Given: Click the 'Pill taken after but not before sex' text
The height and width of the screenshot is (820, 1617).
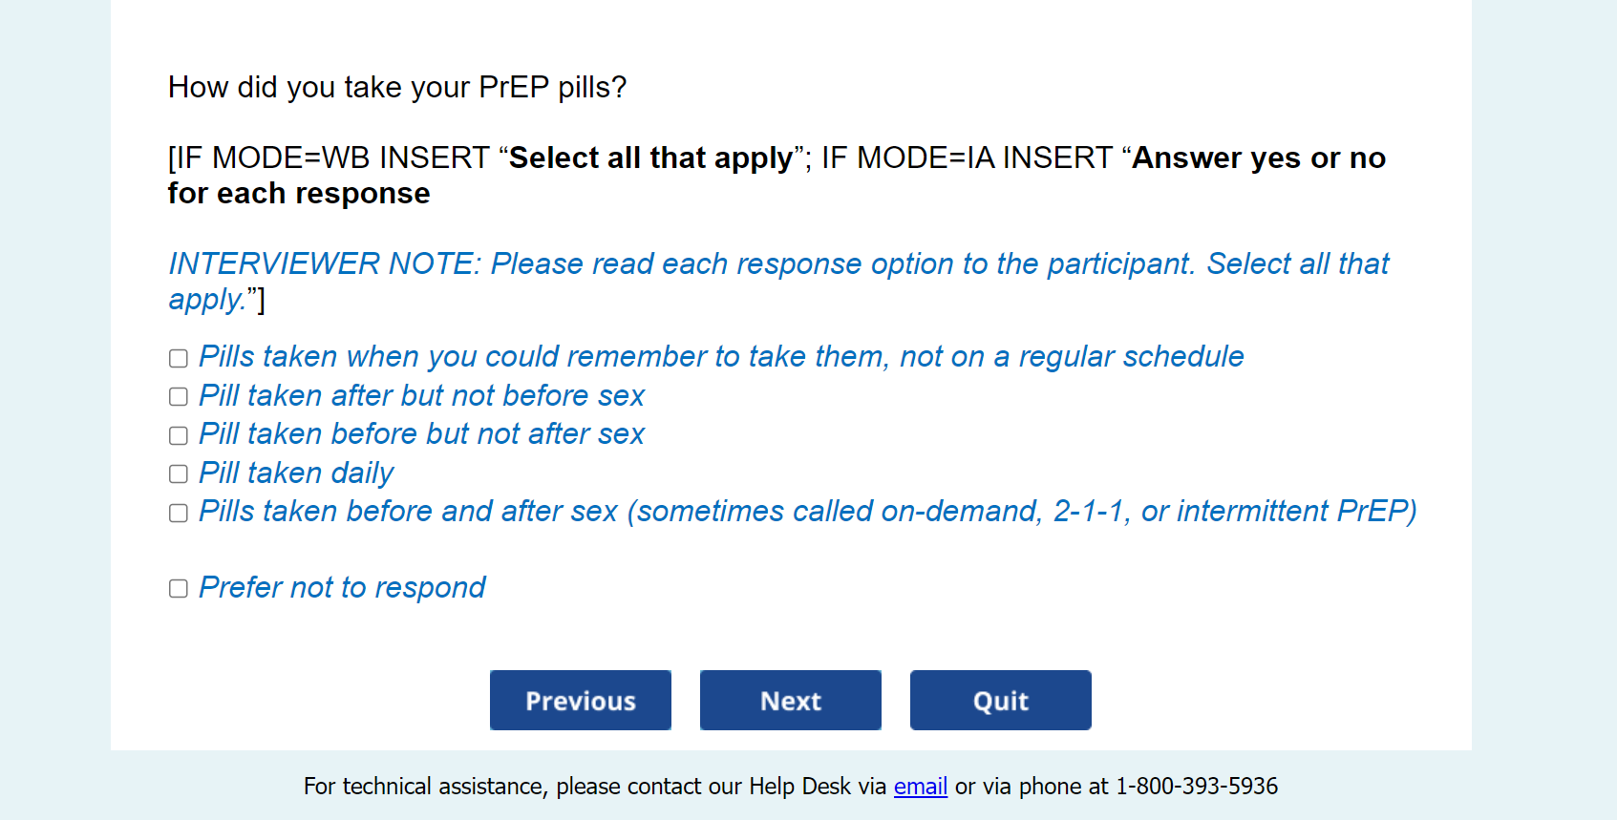Looking at the screenshot, I should tap(421, 396).
